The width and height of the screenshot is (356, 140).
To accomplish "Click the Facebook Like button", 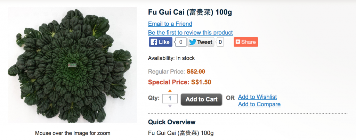I will tap(161, 42).
